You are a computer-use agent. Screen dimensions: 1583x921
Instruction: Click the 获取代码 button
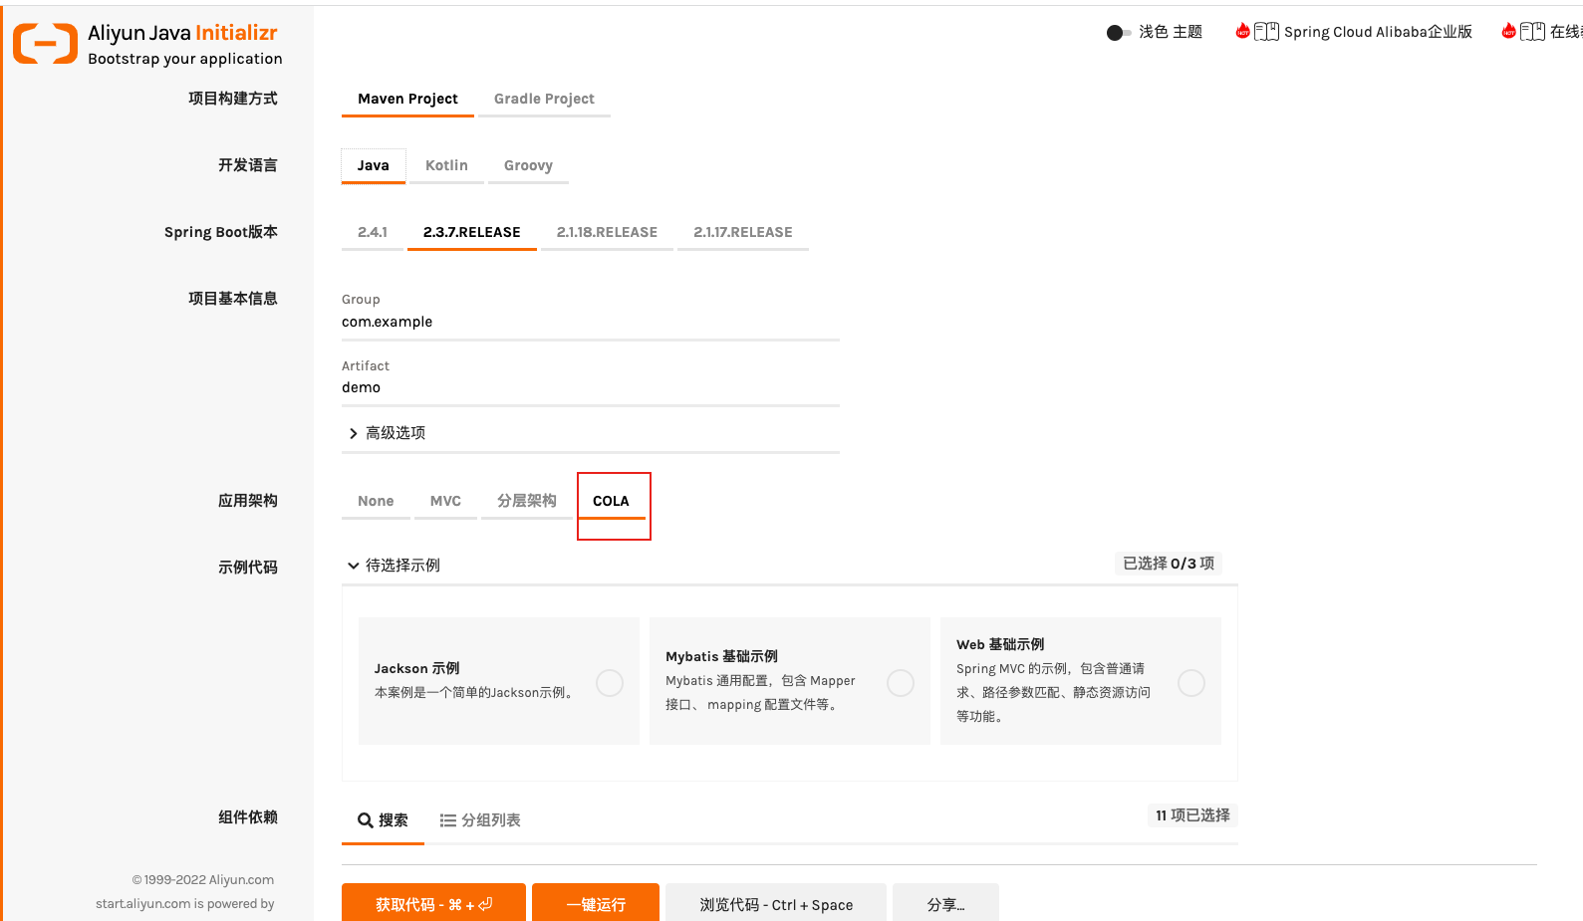click(x=433, y=904)
